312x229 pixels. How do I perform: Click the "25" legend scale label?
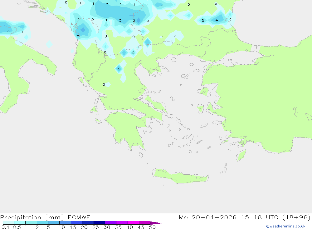click(x=95, y=227)
